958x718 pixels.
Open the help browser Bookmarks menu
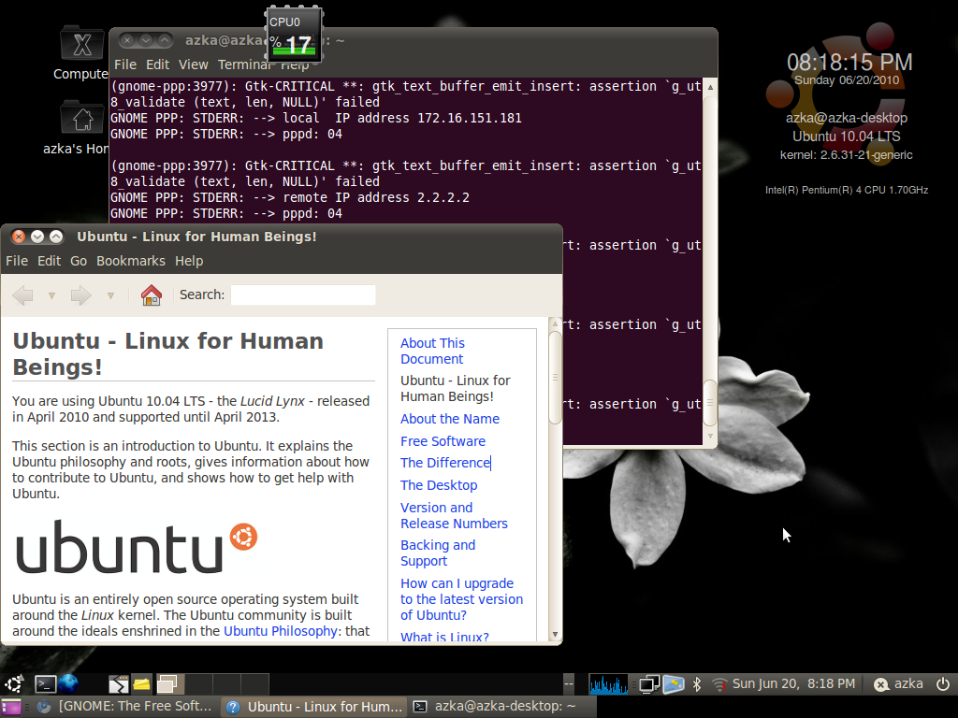131,261
